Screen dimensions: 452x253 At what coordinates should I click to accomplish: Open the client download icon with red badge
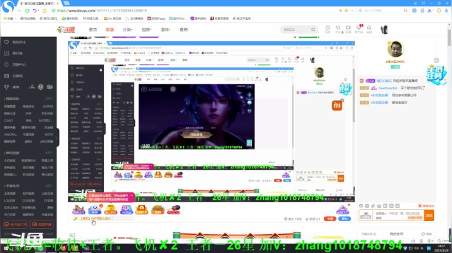click(359, 28)
